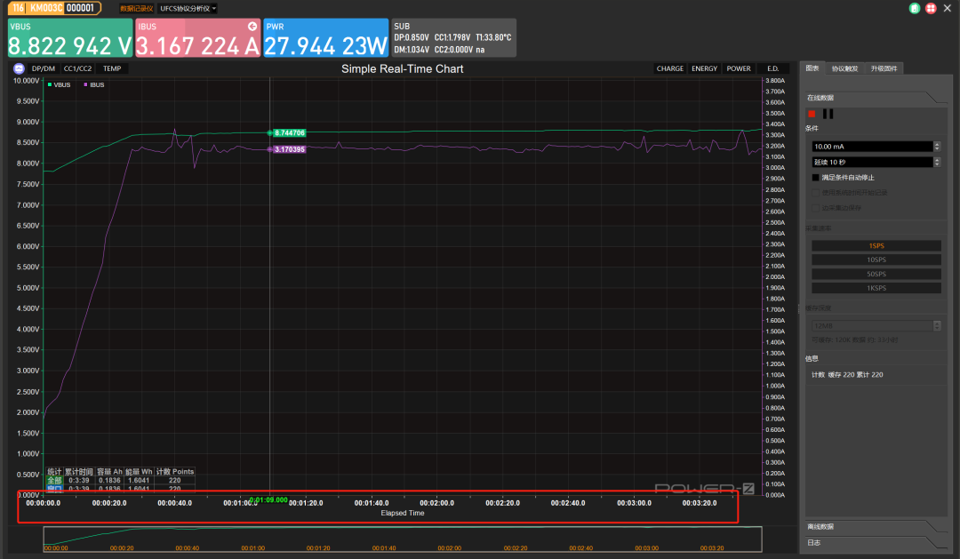The image size is (960, 559).
Task: Click the IBUS current direction arrow icon
Action: 252,27
